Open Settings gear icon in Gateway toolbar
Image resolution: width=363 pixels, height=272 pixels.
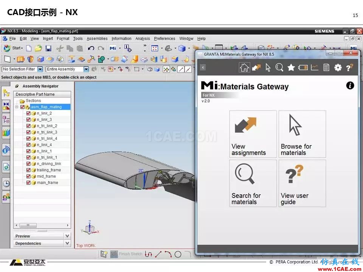pyautogui.click(x=338, y=68)
